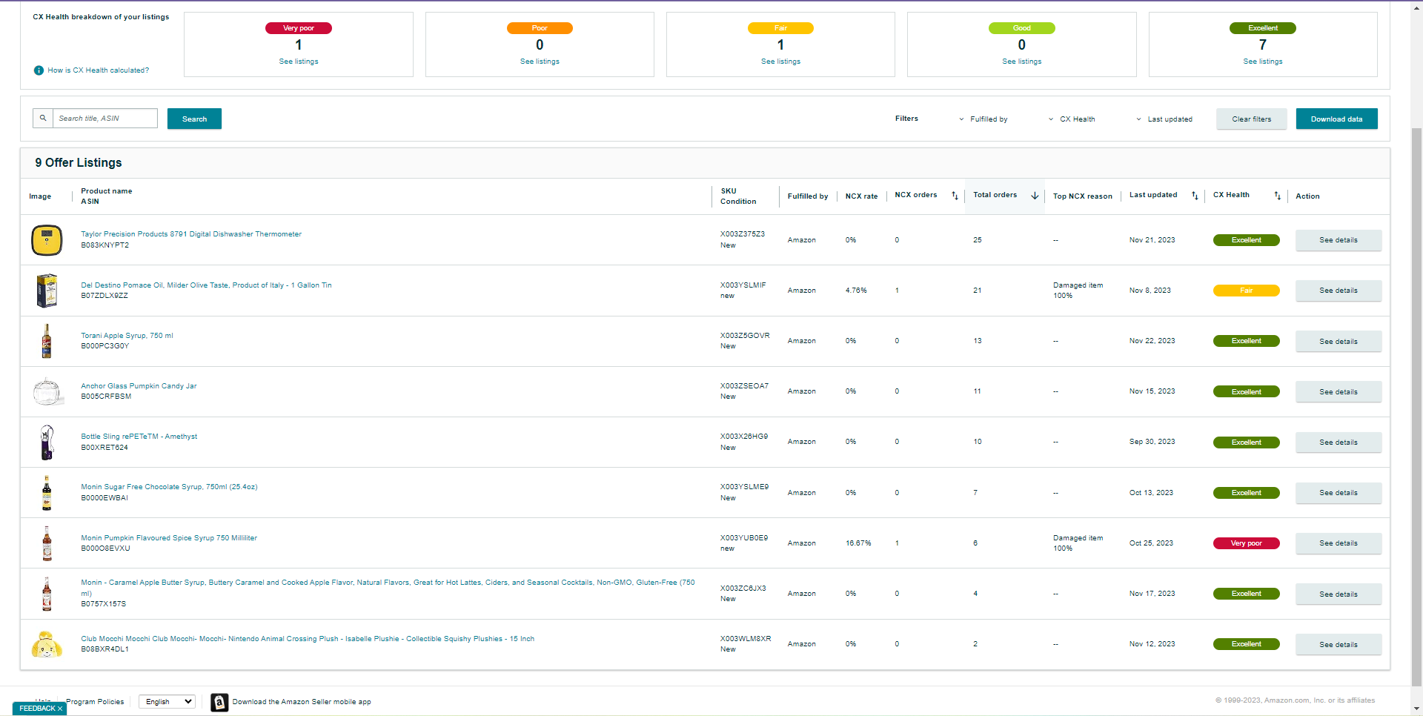This screenshot has height=716, width=1423.
Task: Click the light green Good badge in summary
Action: [x=1022, y=28]
